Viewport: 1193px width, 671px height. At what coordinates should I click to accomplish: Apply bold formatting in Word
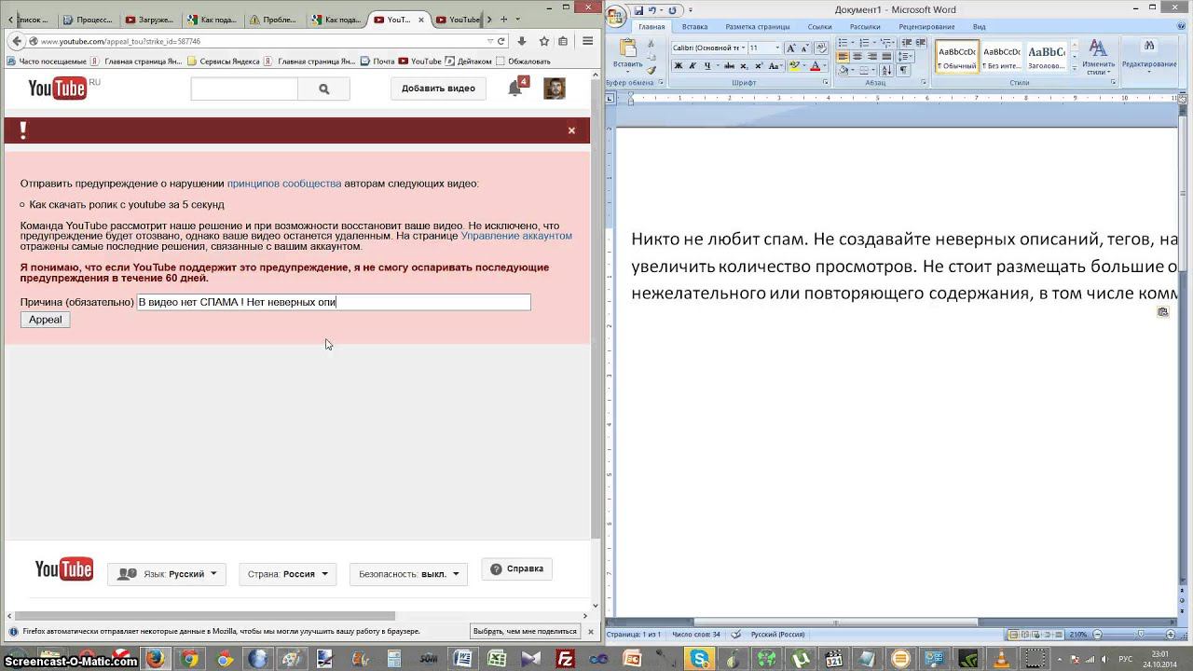(x=678, y=65)
